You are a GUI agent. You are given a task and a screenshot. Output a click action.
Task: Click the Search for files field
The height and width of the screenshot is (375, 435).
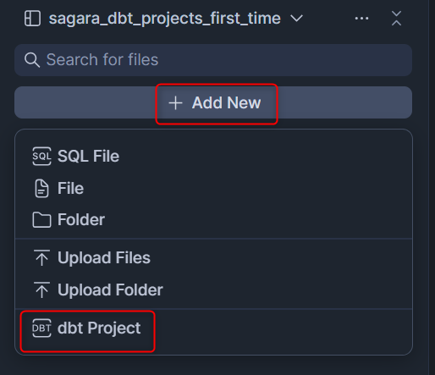click(x=213, y=60)
